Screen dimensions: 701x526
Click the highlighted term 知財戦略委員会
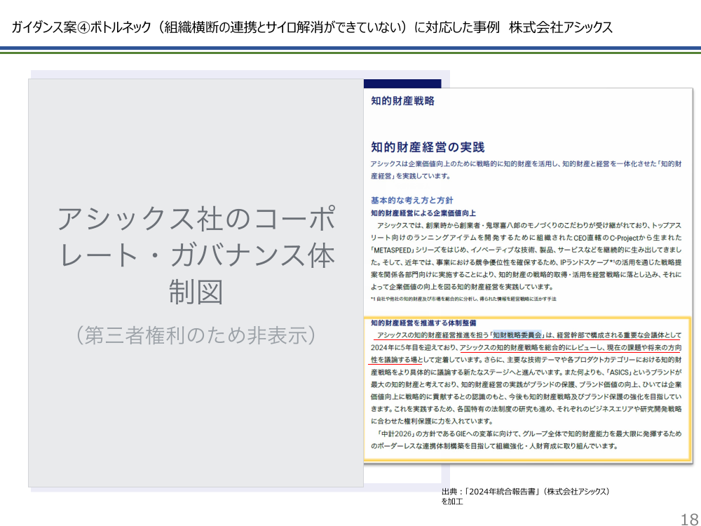pyautogui.click(x=517, y=335)
